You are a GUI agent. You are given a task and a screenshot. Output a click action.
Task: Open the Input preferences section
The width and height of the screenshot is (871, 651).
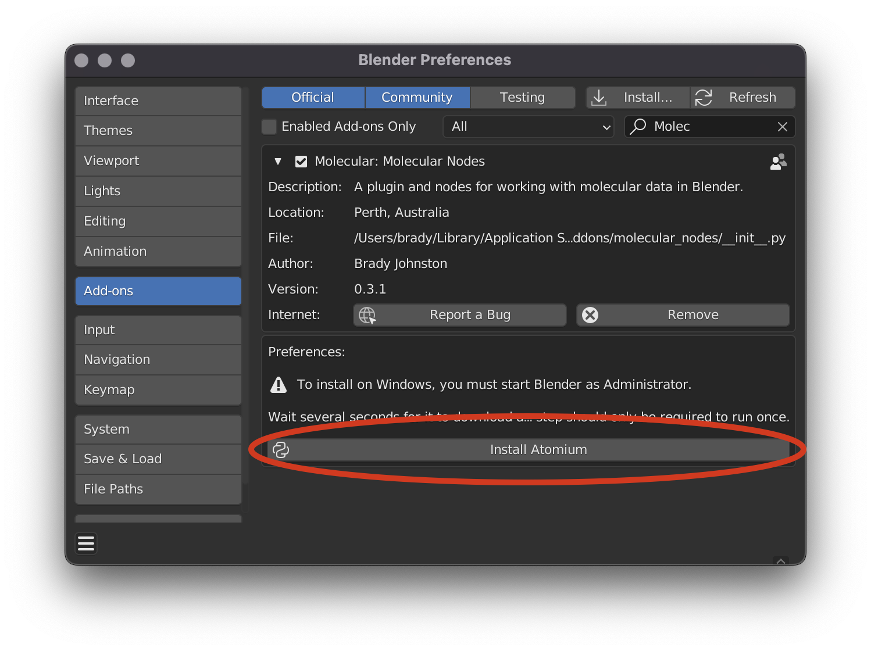click(x=158, y=330)
